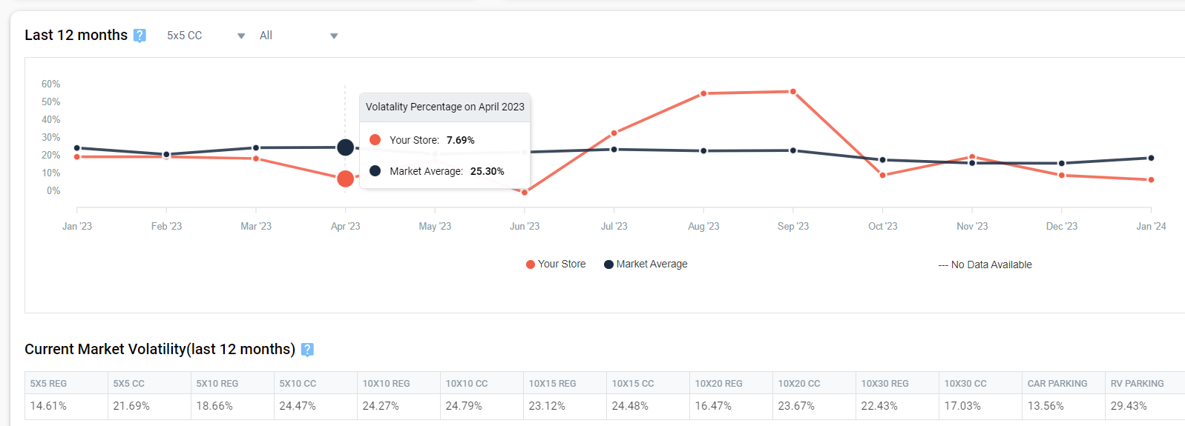Click Your Store data point for Jul '23
The height and width of the screenshot is (426, 1185).
pos(614,133)
